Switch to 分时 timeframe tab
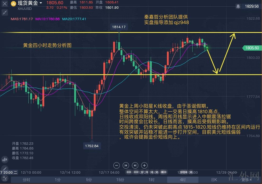Viewport: 262px width, 184px height. [26, 180]
